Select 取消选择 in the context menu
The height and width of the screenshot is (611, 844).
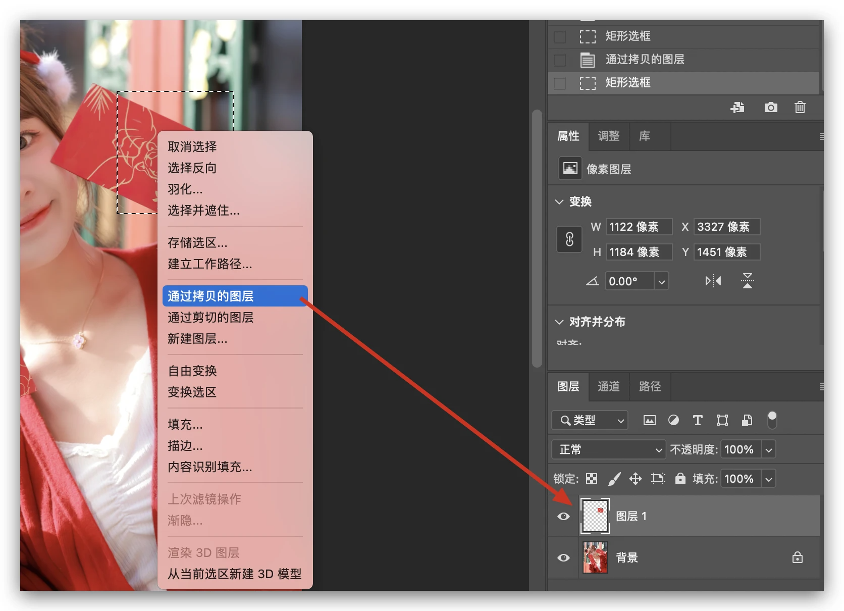192,147
